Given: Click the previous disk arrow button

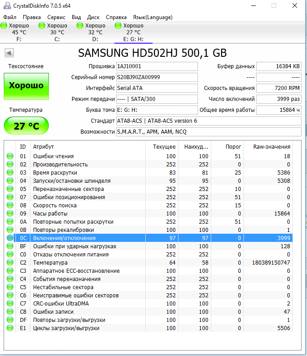Looking at the screenshot, I should click(x=9, y=53).
